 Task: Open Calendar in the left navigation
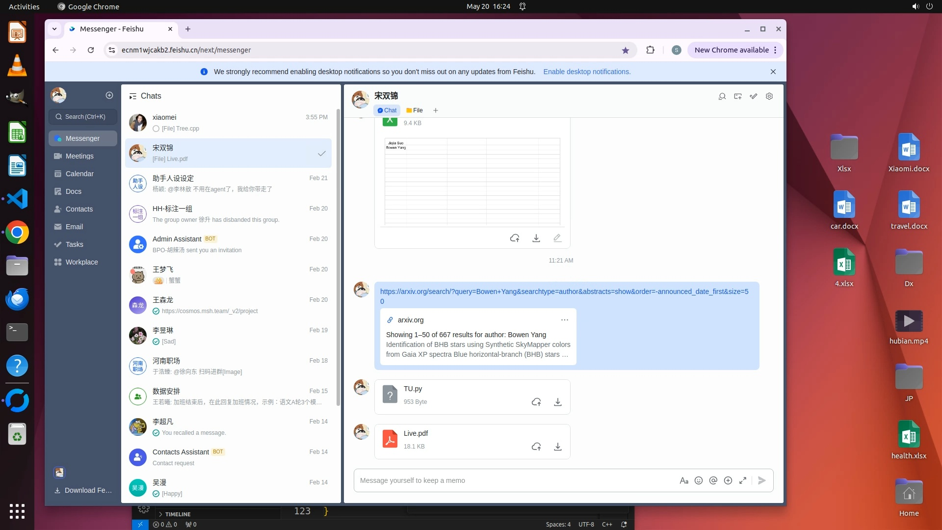coord(79,174)
